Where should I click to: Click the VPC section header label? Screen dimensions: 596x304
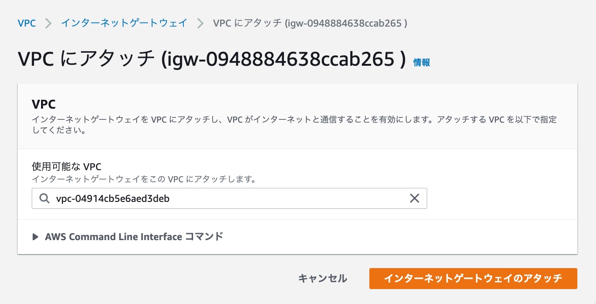[x=44, y=104]
